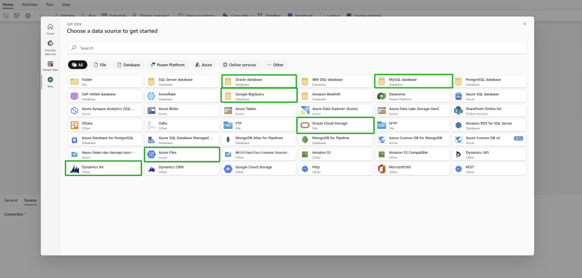Open OneLake data hub in sidebar

coord(50,48)
